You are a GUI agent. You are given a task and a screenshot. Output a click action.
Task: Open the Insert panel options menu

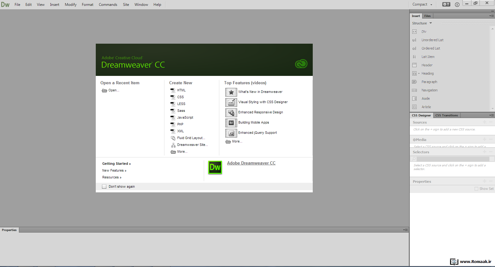pyautogui.click(x=492, y=16)
